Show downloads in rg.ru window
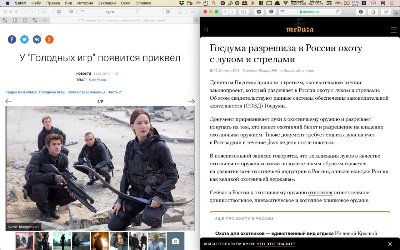 tap(168, 12)
